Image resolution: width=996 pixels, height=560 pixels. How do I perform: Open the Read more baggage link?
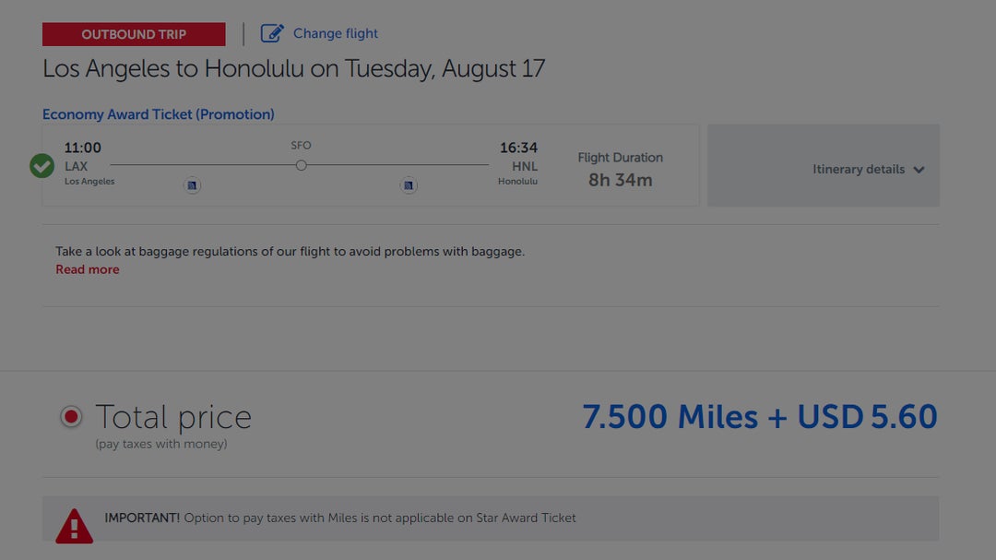(x=87, y=269)
